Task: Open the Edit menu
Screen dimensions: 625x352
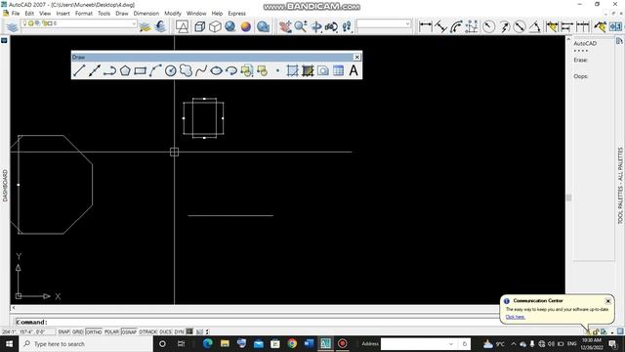Action: (29, 13)
